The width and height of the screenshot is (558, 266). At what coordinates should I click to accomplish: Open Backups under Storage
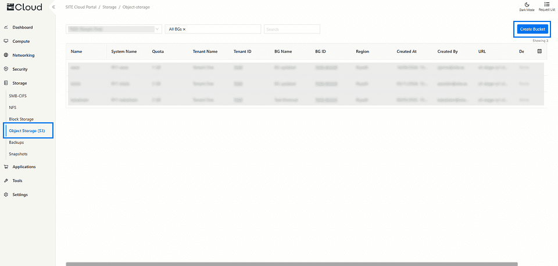click(16, 142)
